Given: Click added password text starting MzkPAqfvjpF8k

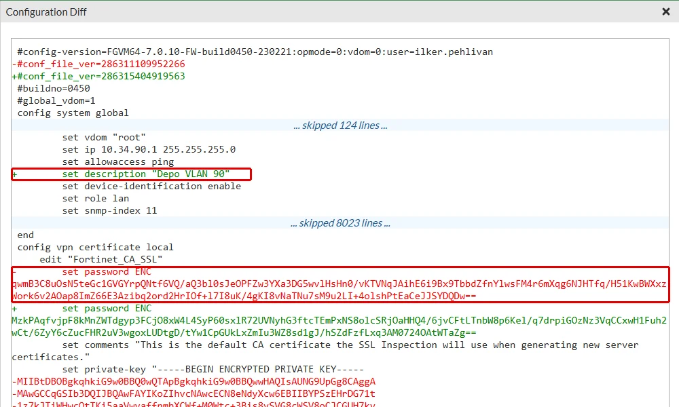Looking at the screenshot, I should click(339, 326).
